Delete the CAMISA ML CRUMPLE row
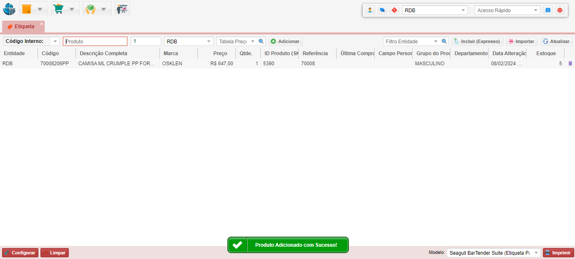575x259 pixels. [570, 64]
